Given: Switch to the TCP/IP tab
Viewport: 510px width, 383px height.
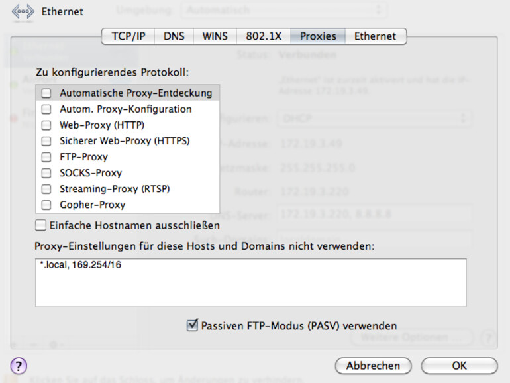Looking at the screenshot, I should tap(128, 36).
